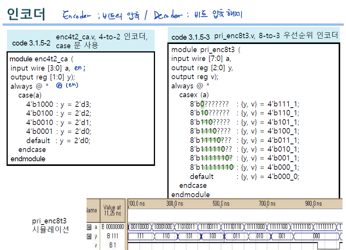The image size is (346, 250).
Task: Click the assignment "{y, v} = 4'b000_0;"
Action: click(x=270, y=176)
